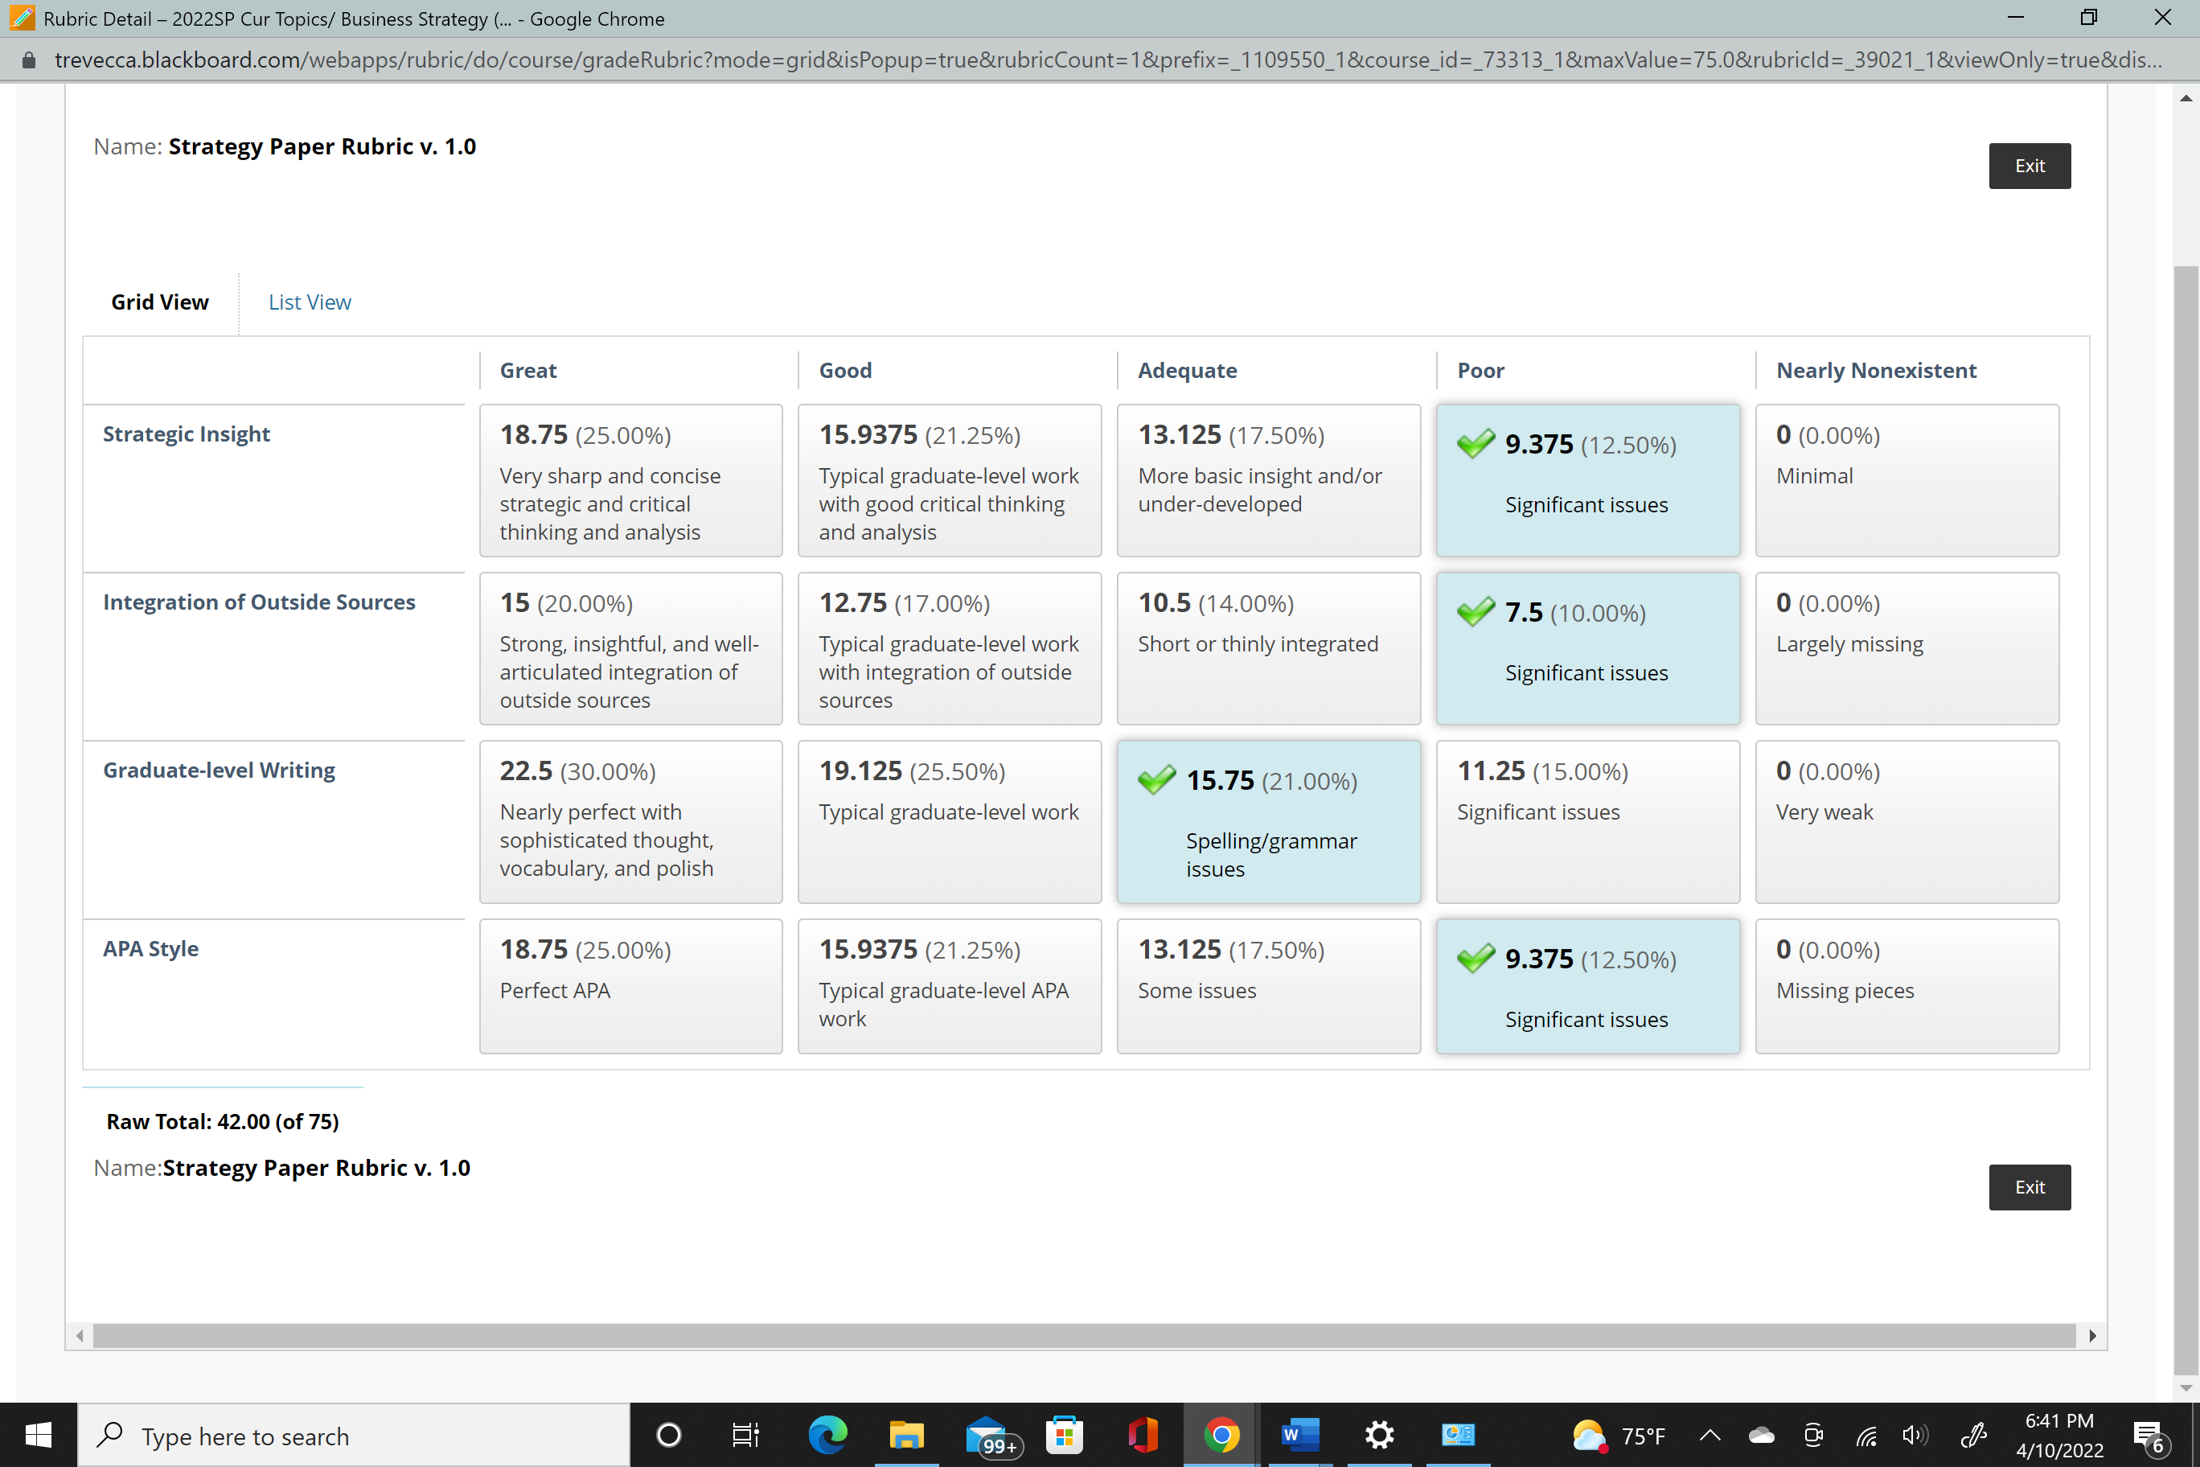This screenshot has height=1467, width=2200.
Task: Open Microsoft Edge from the taskbar
Action: point(827,1434)
